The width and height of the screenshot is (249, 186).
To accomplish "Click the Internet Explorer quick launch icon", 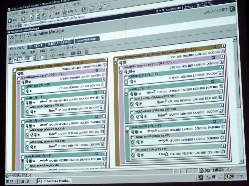I will (22, 181).
